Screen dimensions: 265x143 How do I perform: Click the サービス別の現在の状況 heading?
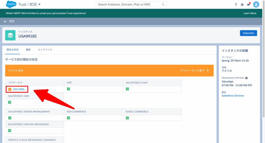coord(21,59)
